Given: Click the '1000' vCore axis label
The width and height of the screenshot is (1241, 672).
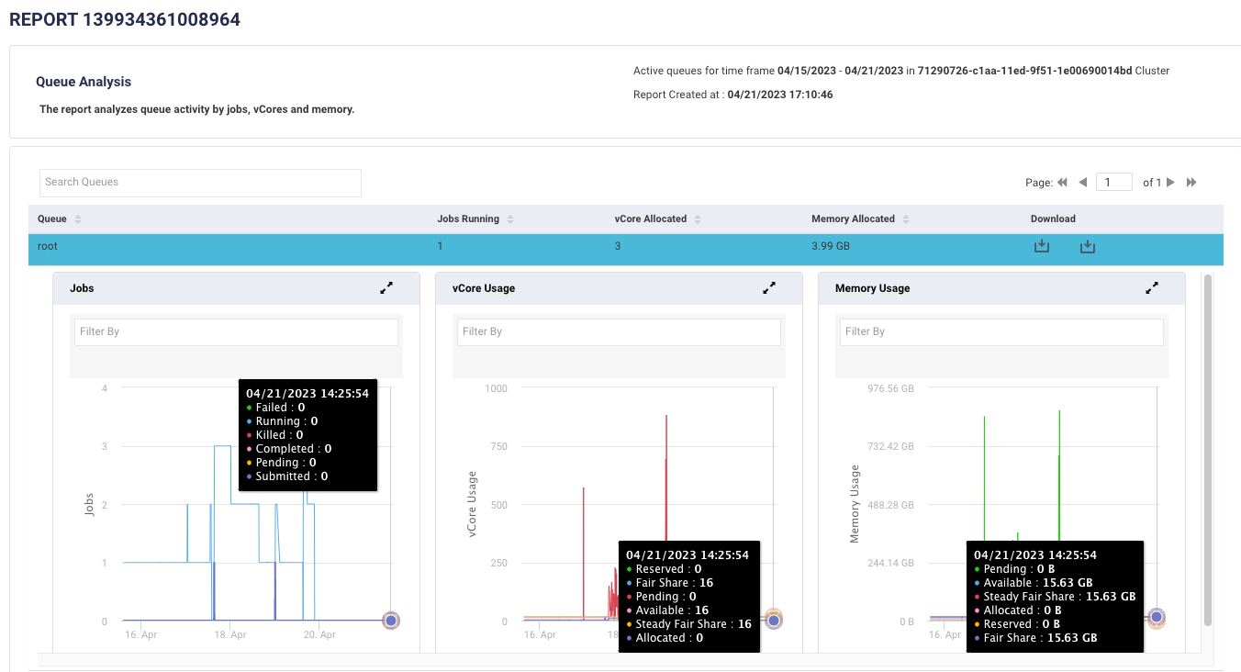Looking at the screenshot, I should [x=496, y=389].
